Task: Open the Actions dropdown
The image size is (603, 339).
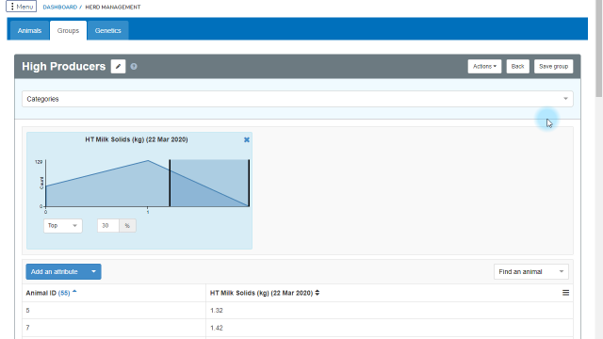Action: (484, 67)
